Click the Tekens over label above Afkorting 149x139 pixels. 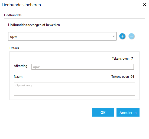click(121, 59)
